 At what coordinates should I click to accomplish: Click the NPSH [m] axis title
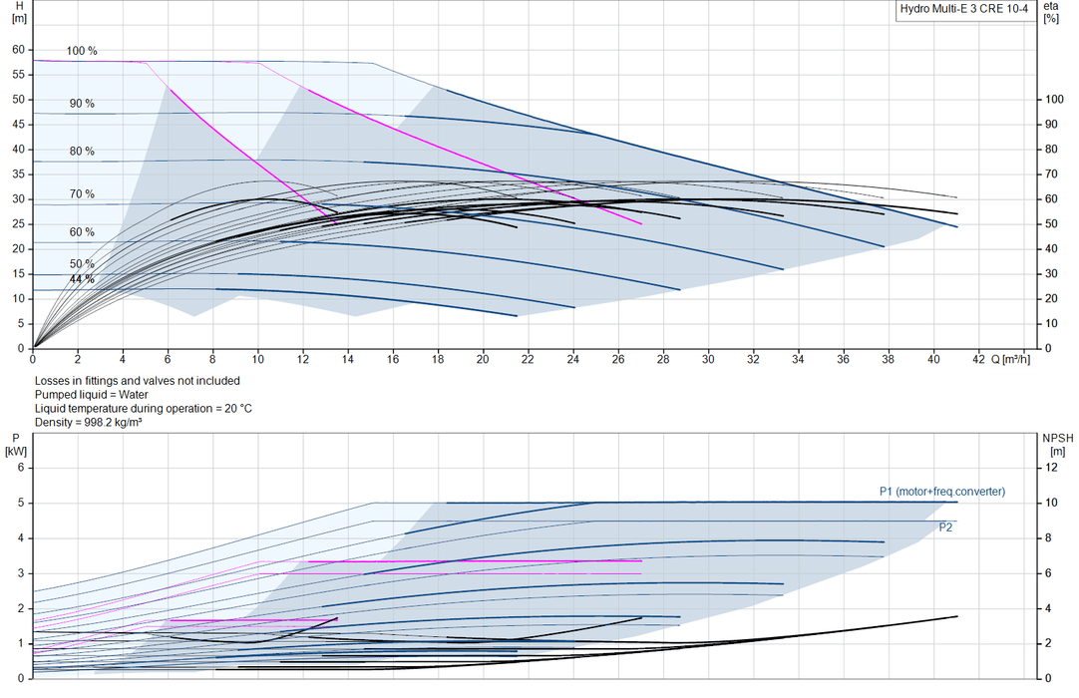1058,445
